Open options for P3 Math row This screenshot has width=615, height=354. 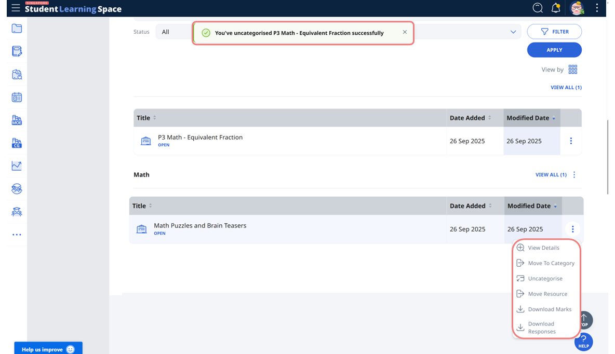tap(571, 141)
